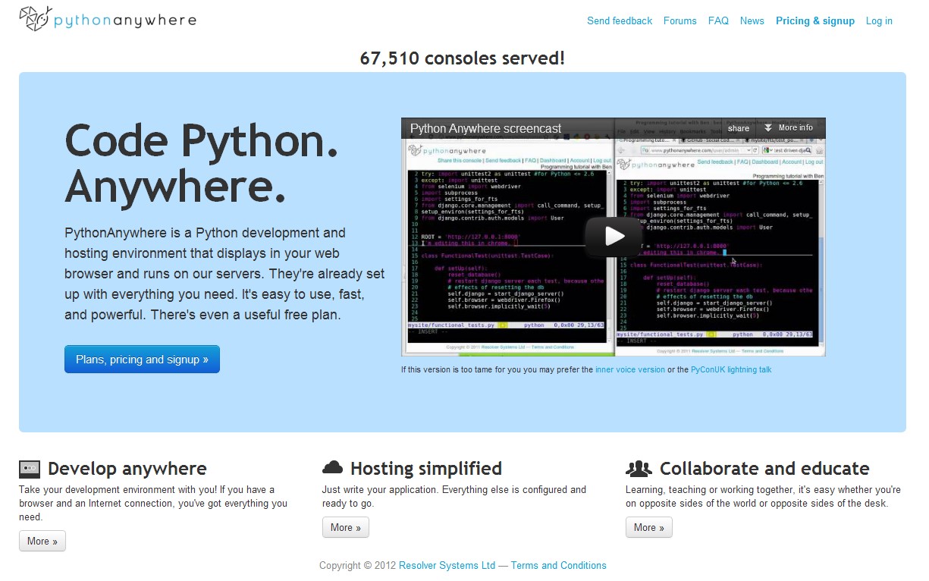Go to Pricing & signup
This screenshot has height=581, width=929.
pos(814,20)
